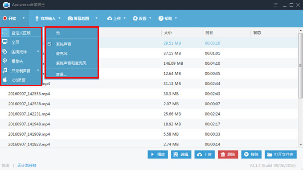Expand the 围绕鼠标 submenu arrow
This screenshot has width=303, height=170.
coord(38,51)
